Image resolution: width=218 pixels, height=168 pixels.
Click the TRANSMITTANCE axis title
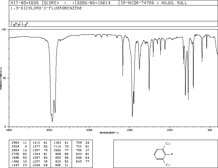click(x=1, y=78)
